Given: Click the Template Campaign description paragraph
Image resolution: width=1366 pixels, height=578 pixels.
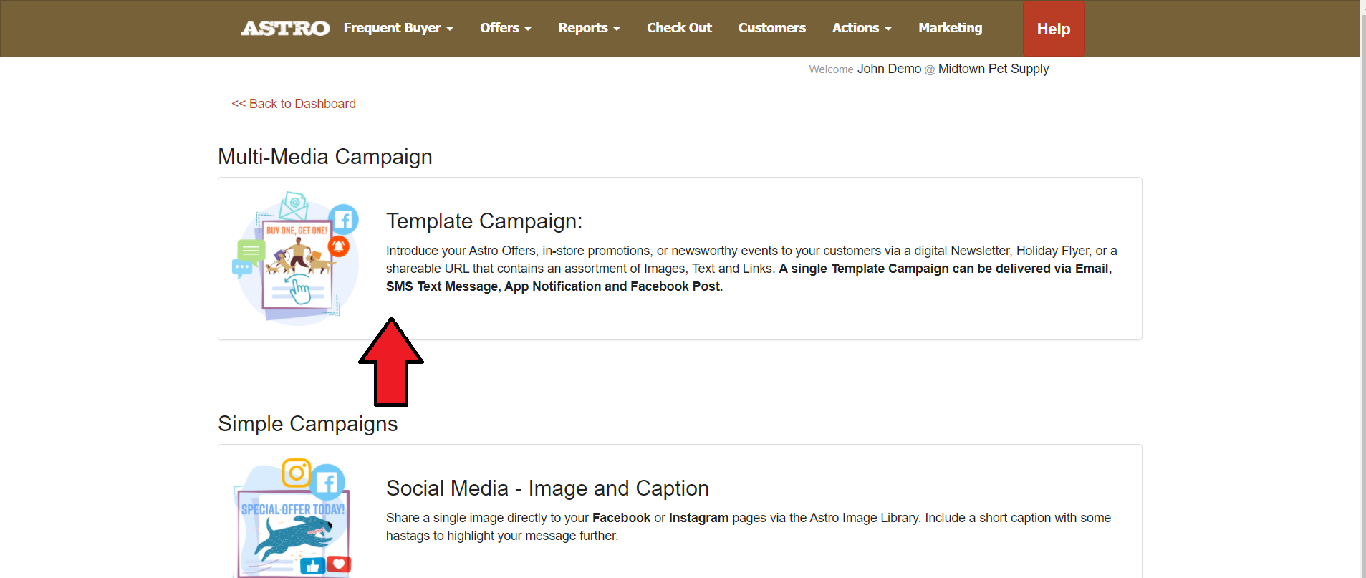Looking at the screenshot, I should pyautogui.click(x=751, y=269).
